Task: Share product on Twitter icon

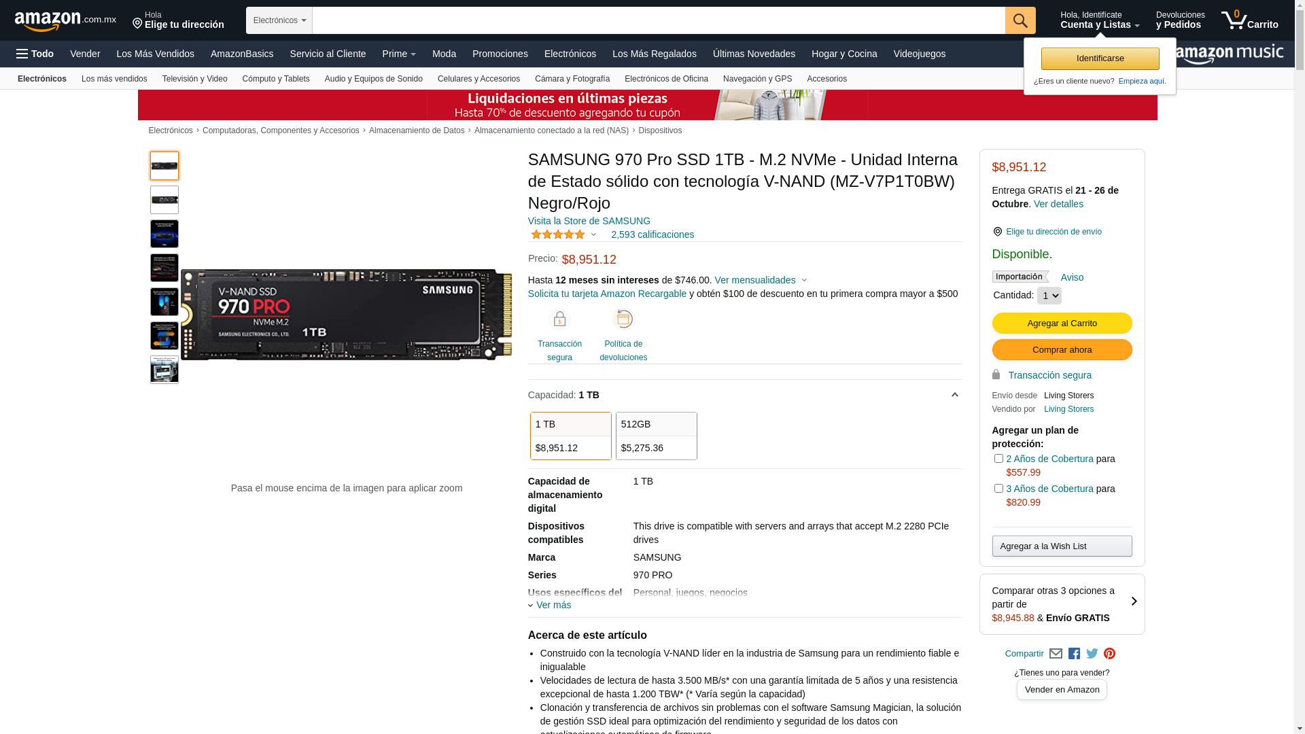Action: (x=1092, y=654)
